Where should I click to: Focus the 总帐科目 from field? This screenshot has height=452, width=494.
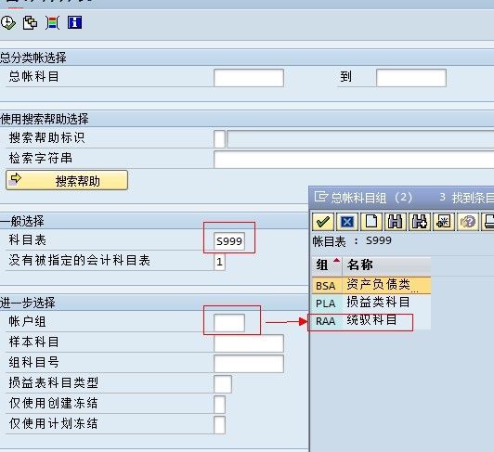coord(249,78)
